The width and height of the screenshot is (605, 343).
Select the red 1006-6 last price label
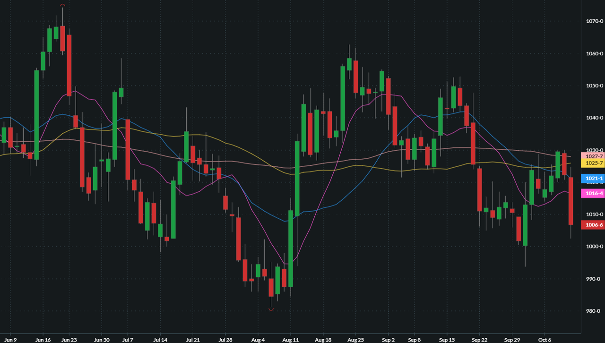coord(594,225)
